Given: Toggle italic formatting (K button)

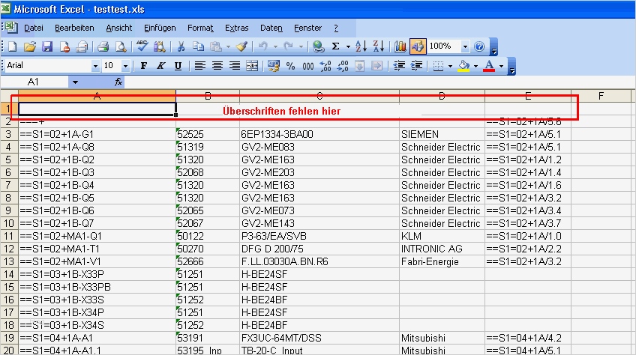Looking at the screenshot, I should click(160, 66).
